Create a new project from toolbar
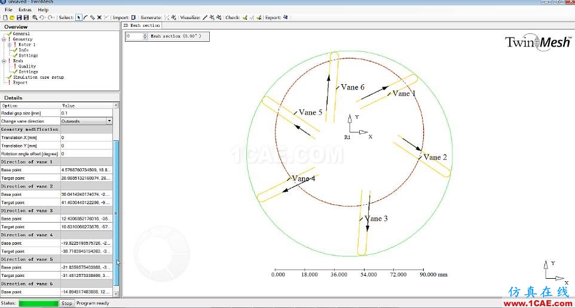Screen dimensions: 575x308 tap(5, 17)
